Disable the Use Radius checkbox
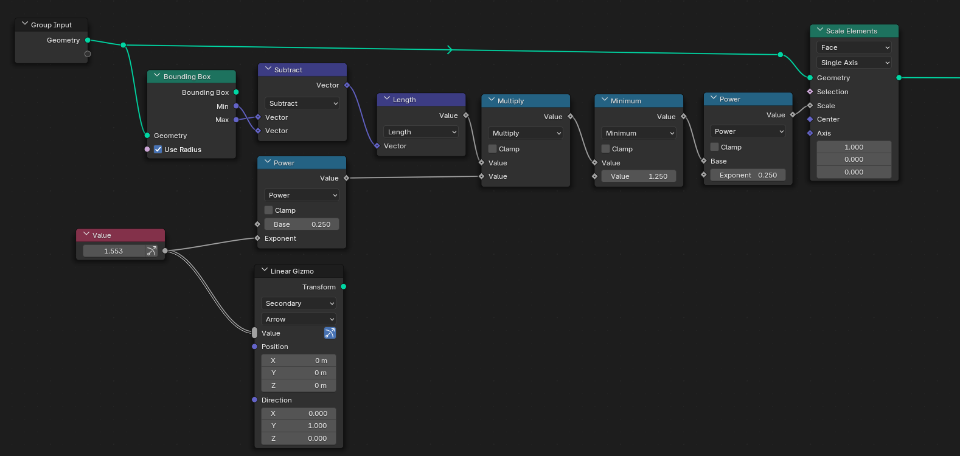This screenshot has height=456, width=960. (x=158, y=150)
